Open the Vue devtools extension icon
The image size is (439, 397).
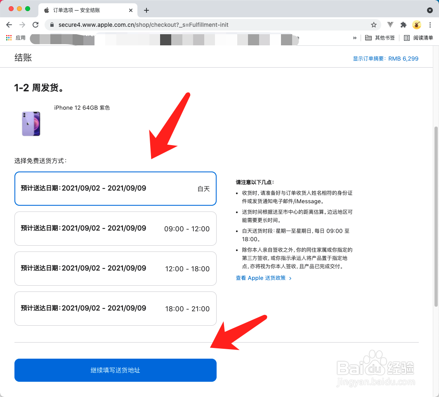390,25
